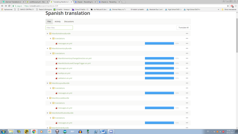Collapse the MarelloLocaleBundle folder
238x134 pixels.
tap(47, 98)
